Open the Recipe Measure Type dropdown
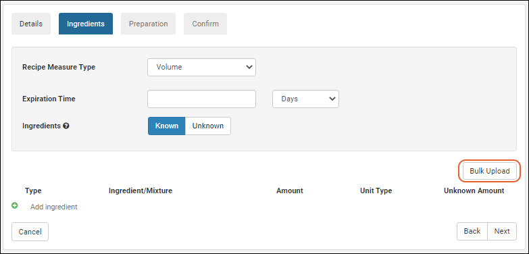 click(201, 67)
